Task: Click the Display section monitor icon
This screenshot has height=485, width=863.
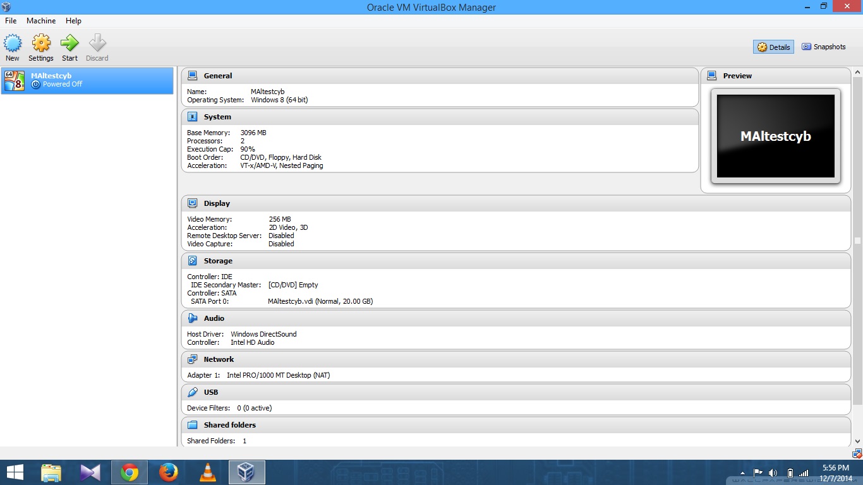Action: (x=193, y=203)
